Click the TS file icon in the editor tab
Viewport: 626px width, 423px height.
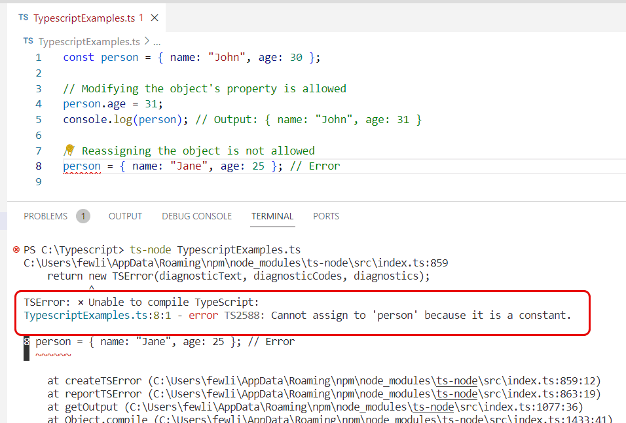click(x=24, y=18)
